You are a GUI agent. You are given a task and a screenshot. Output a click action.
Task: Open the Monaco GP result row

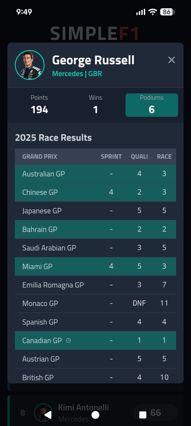[95, 303]
